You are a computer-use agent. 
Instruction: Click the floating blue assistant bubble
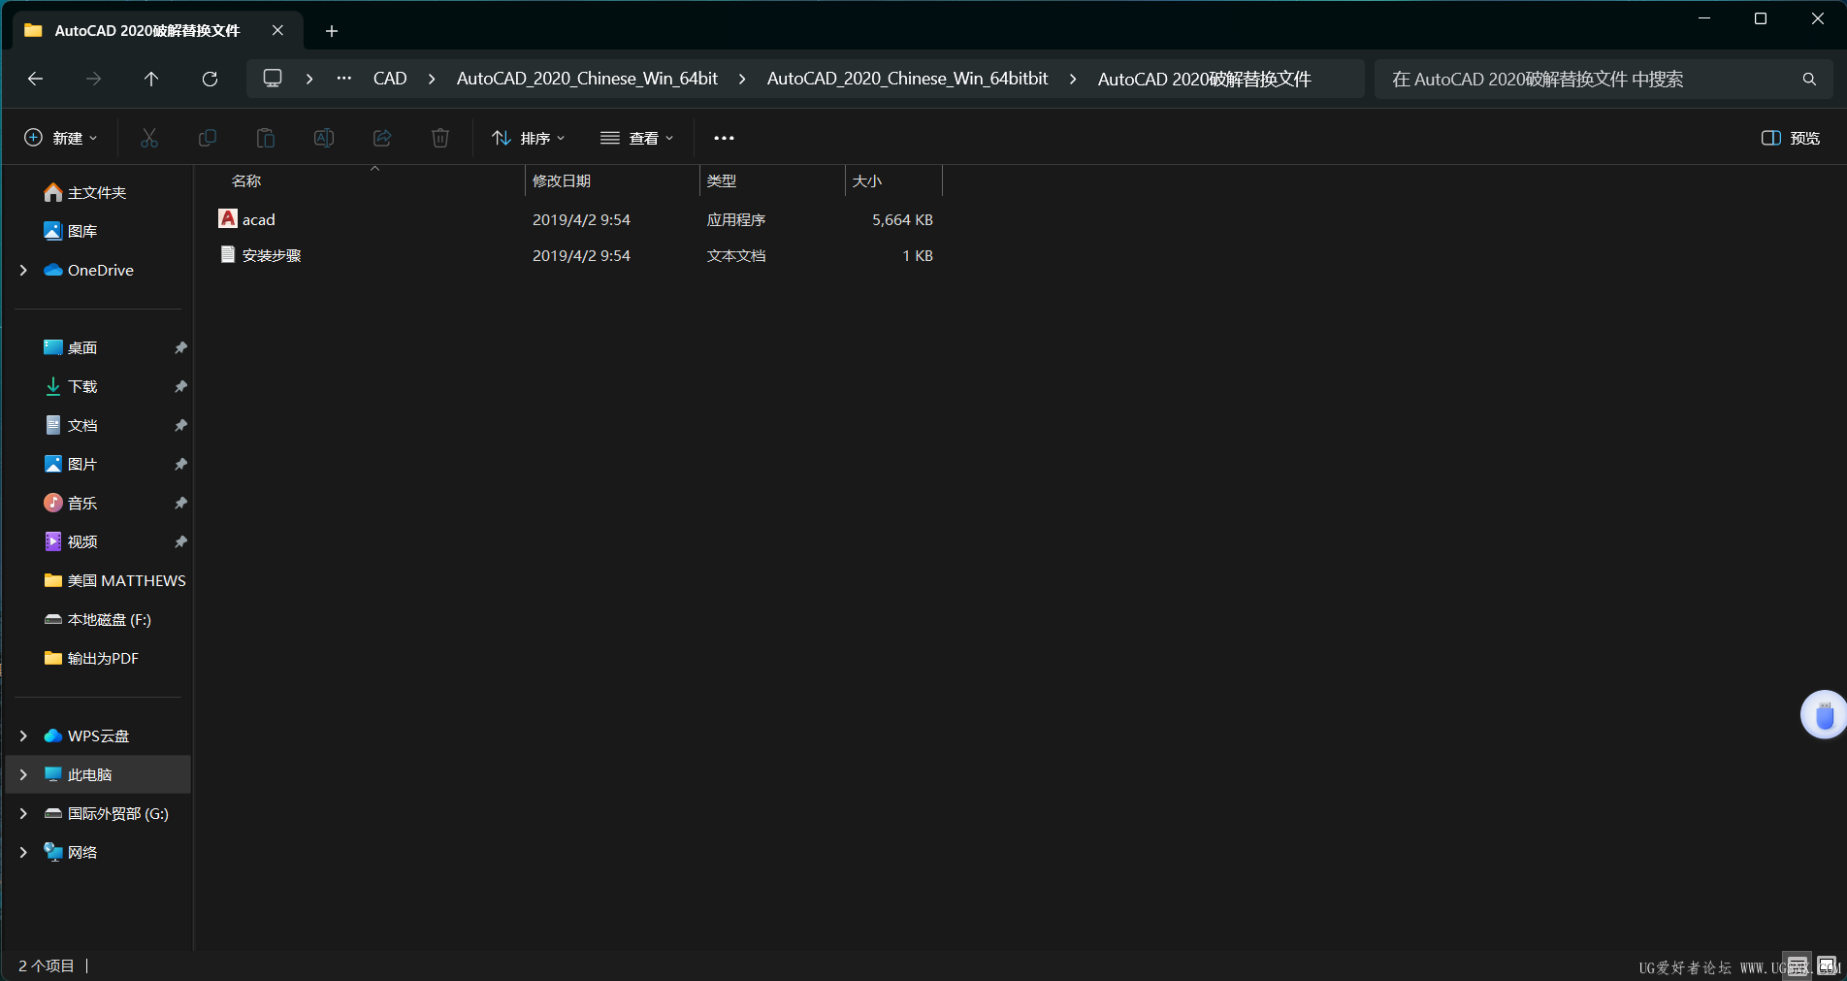1824,715
